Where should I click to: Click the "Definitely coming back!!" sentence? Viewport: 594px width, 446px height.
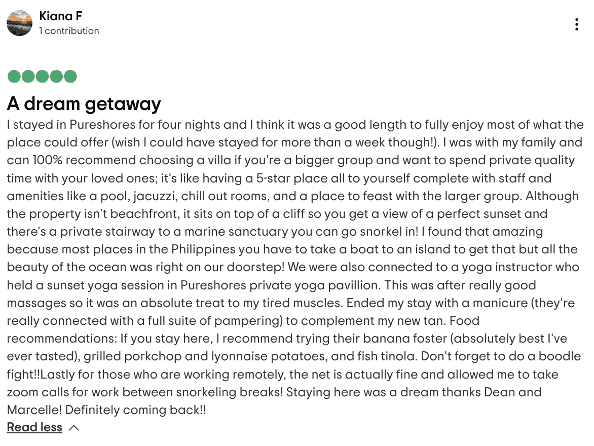click(136, 410)
